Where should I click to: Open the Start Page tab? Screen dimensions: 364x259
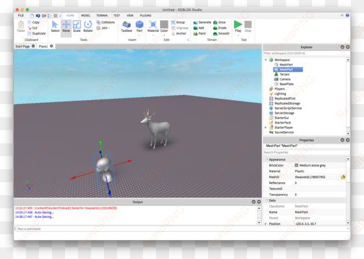[23, 46]
